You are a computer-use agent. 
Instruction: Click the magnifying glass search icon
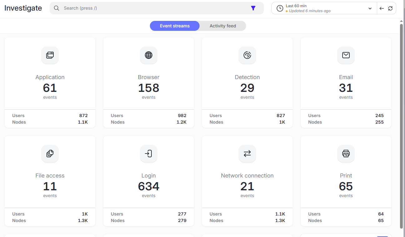(x=57, y=8)
